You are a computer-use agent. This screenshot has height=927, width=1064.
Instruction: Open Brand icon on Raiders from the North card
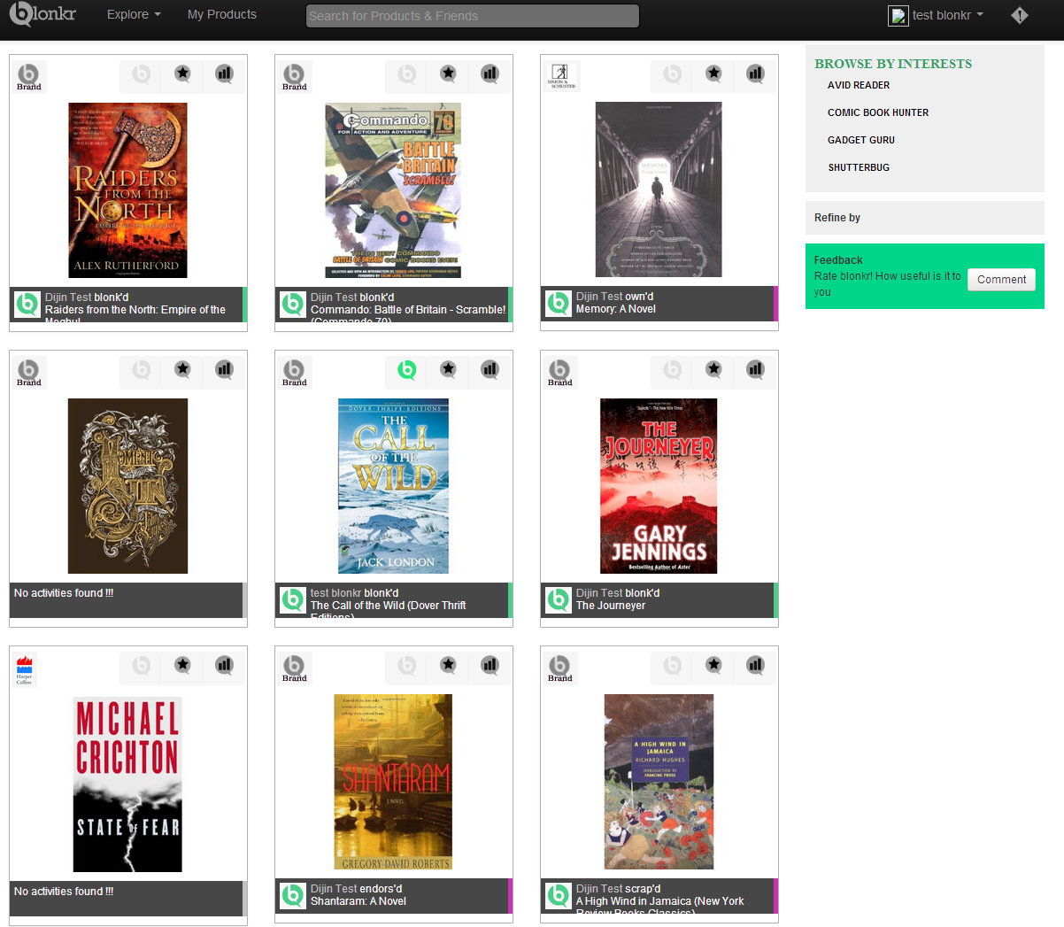click(x=29, y=76)
